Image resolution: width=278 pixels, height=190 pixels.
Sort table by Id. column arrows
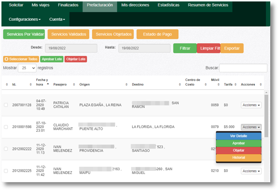pos(31,84)
